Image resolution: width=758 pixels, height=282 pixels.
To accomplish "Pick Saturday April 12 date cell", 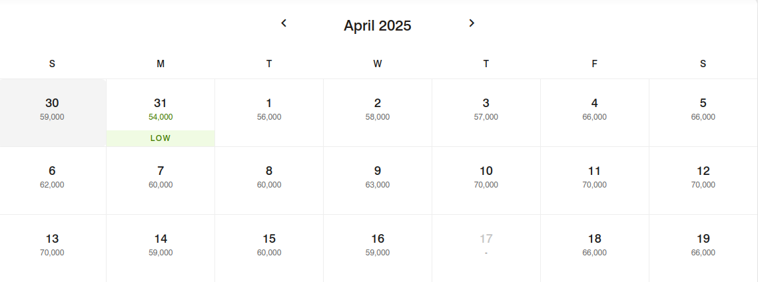I will tap(703, 180).
